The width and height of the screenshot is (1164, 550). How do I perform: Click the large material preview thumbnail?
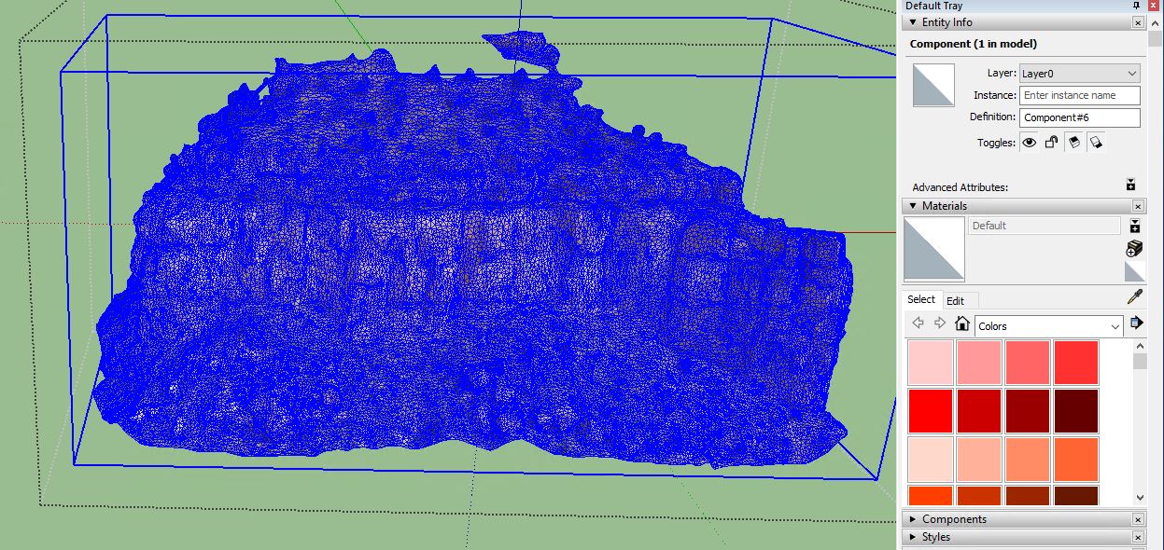pos(933,249)
